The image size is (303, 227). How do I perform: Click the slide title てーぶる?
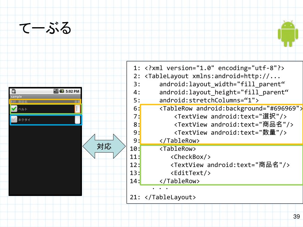click(x=45, y=28)
